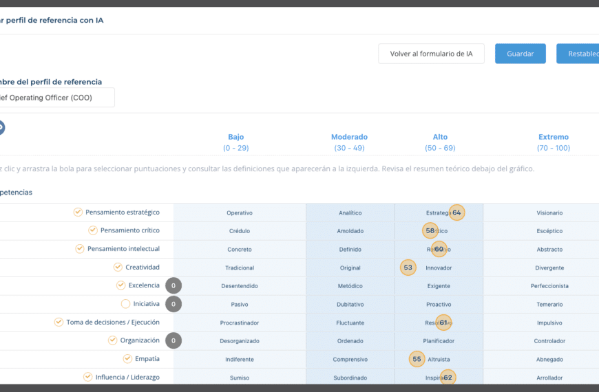Select the gray Excelencia ball at 0

(174, 285)
